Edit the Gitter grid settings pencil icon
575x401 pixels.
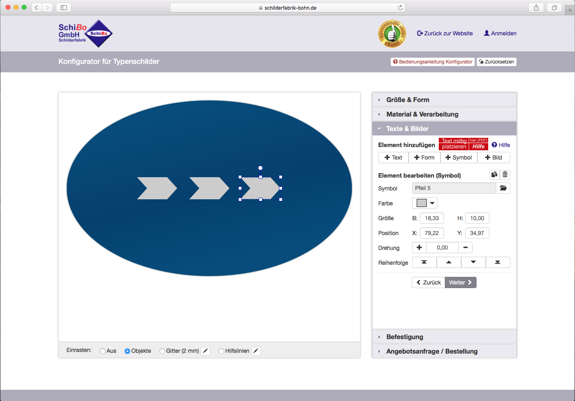coord(205,351)
